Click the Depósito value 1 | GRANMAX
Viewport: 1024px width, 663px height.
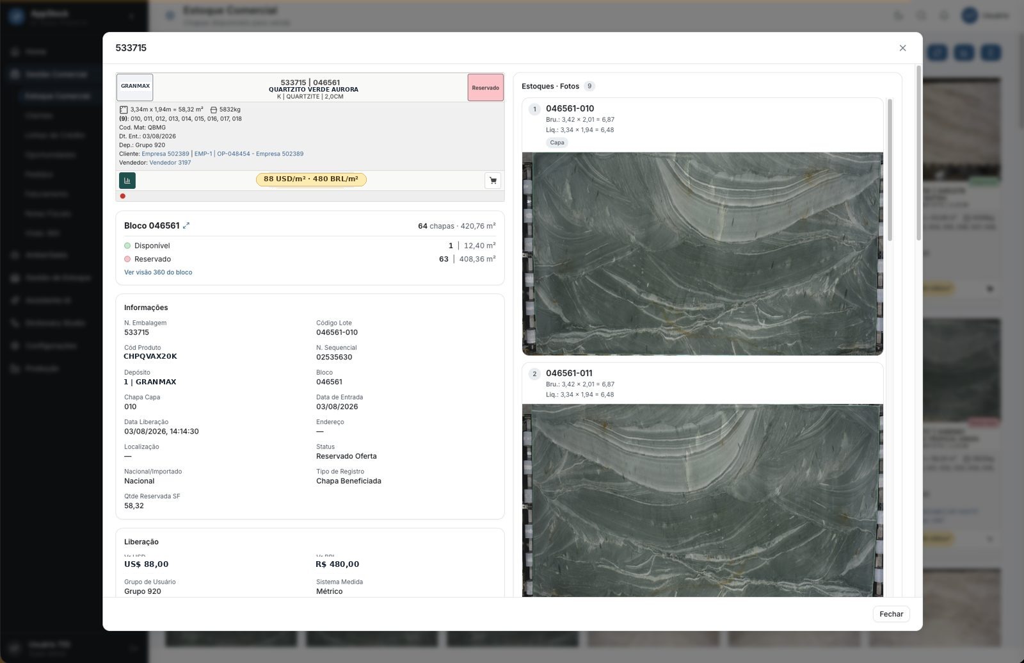[150, 382]
